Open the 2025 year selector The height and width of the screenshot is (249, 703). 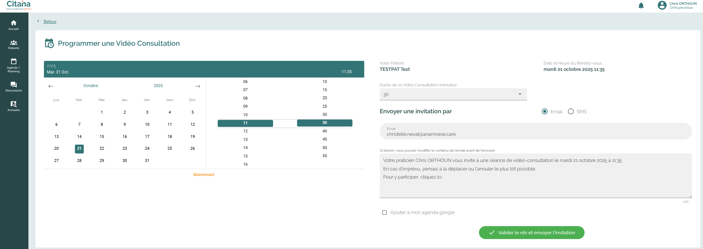158,86
